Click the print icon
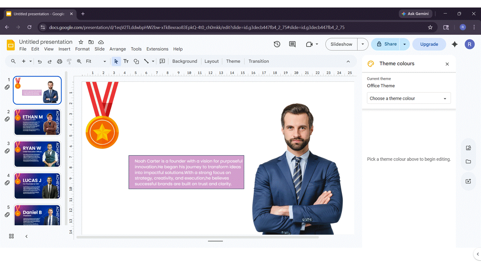The height and width of the screenshot is (270, 481). pos(59,61)
